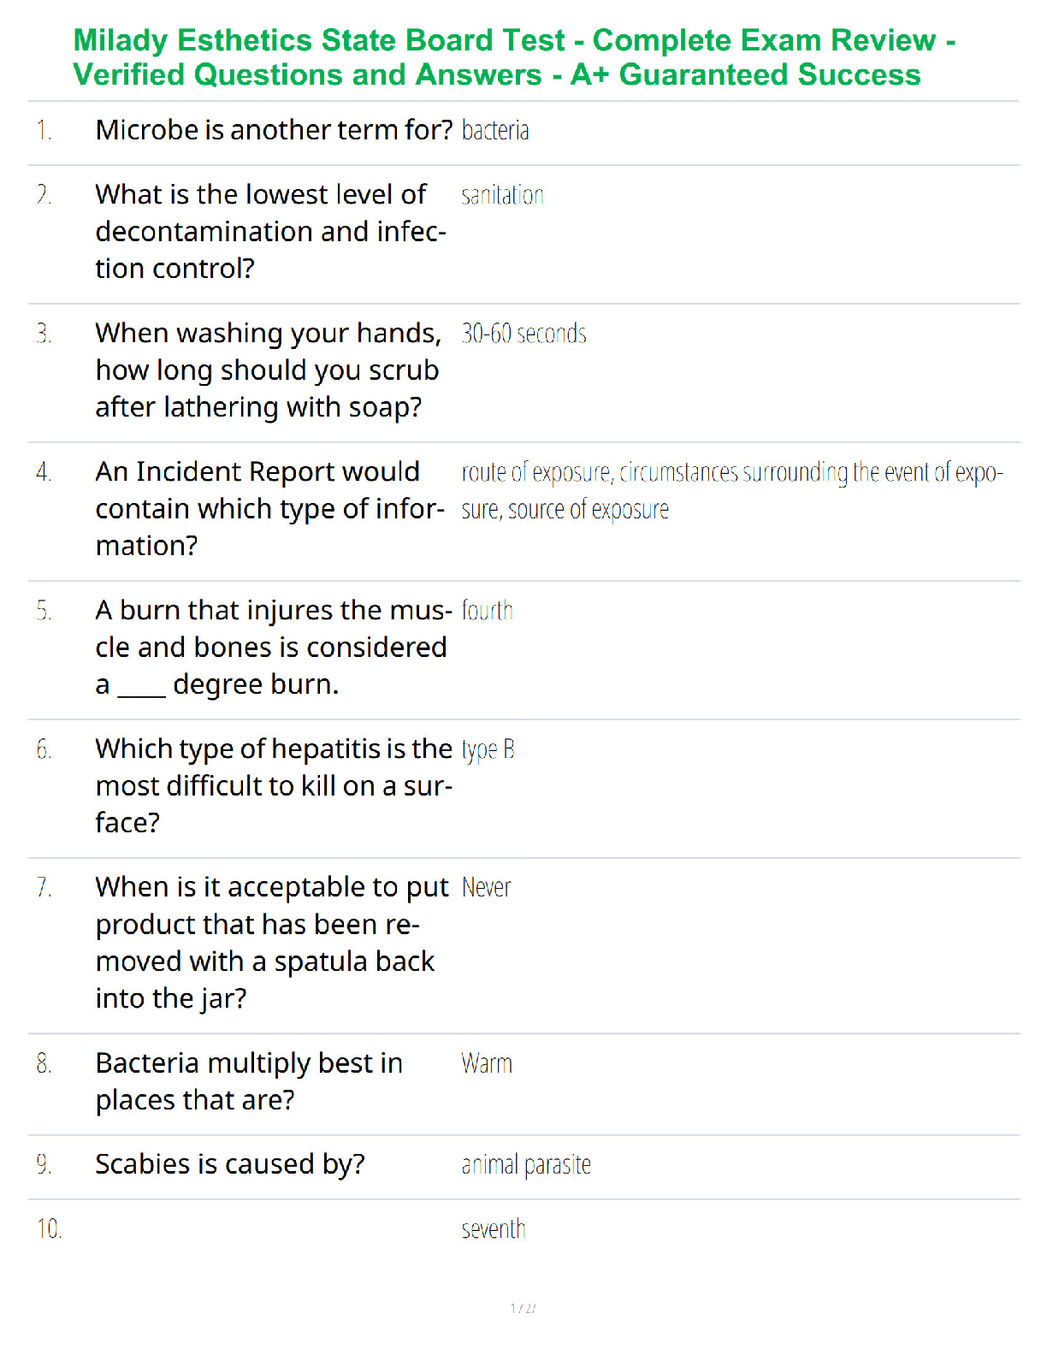
Task: Click the answer 'seventh' in row 10
Action: [x=494, y=1229]
